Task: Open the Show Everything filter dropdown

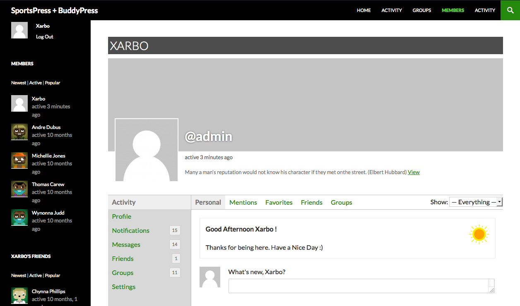Action: click(476, 202)
